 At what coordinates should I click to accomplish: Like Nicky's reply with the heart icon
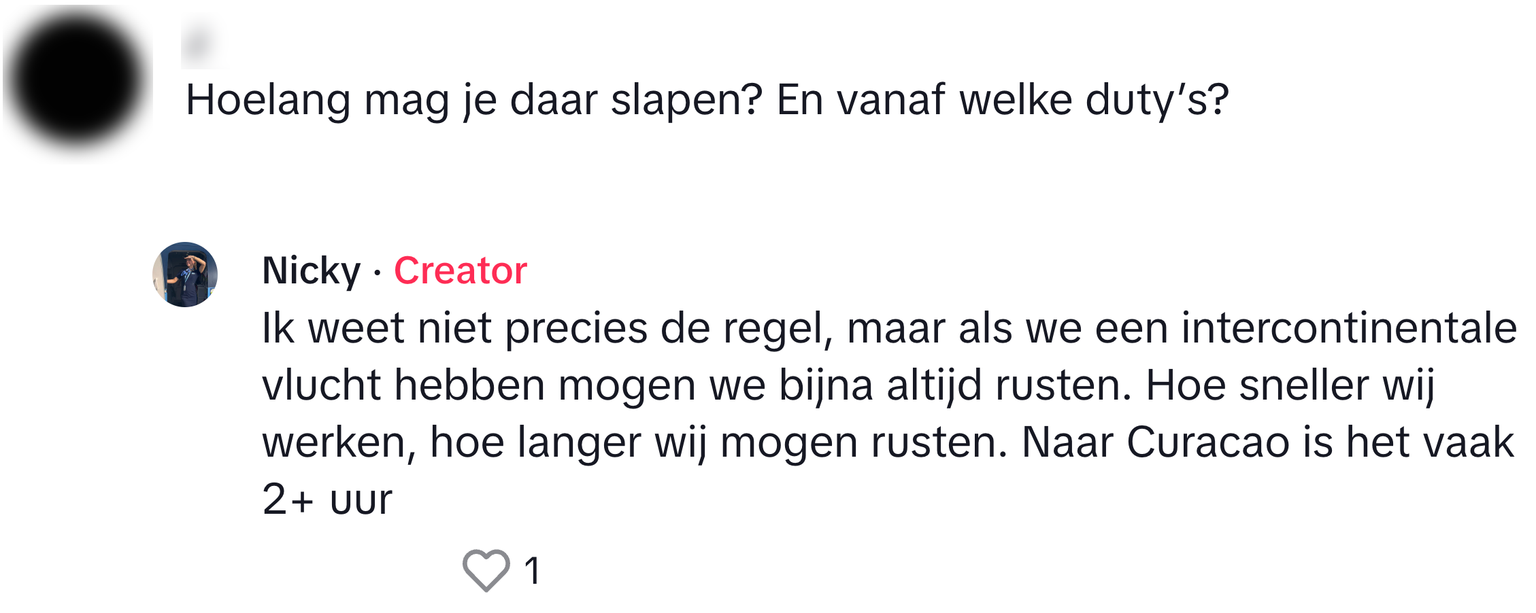click(x=486, y=570)
